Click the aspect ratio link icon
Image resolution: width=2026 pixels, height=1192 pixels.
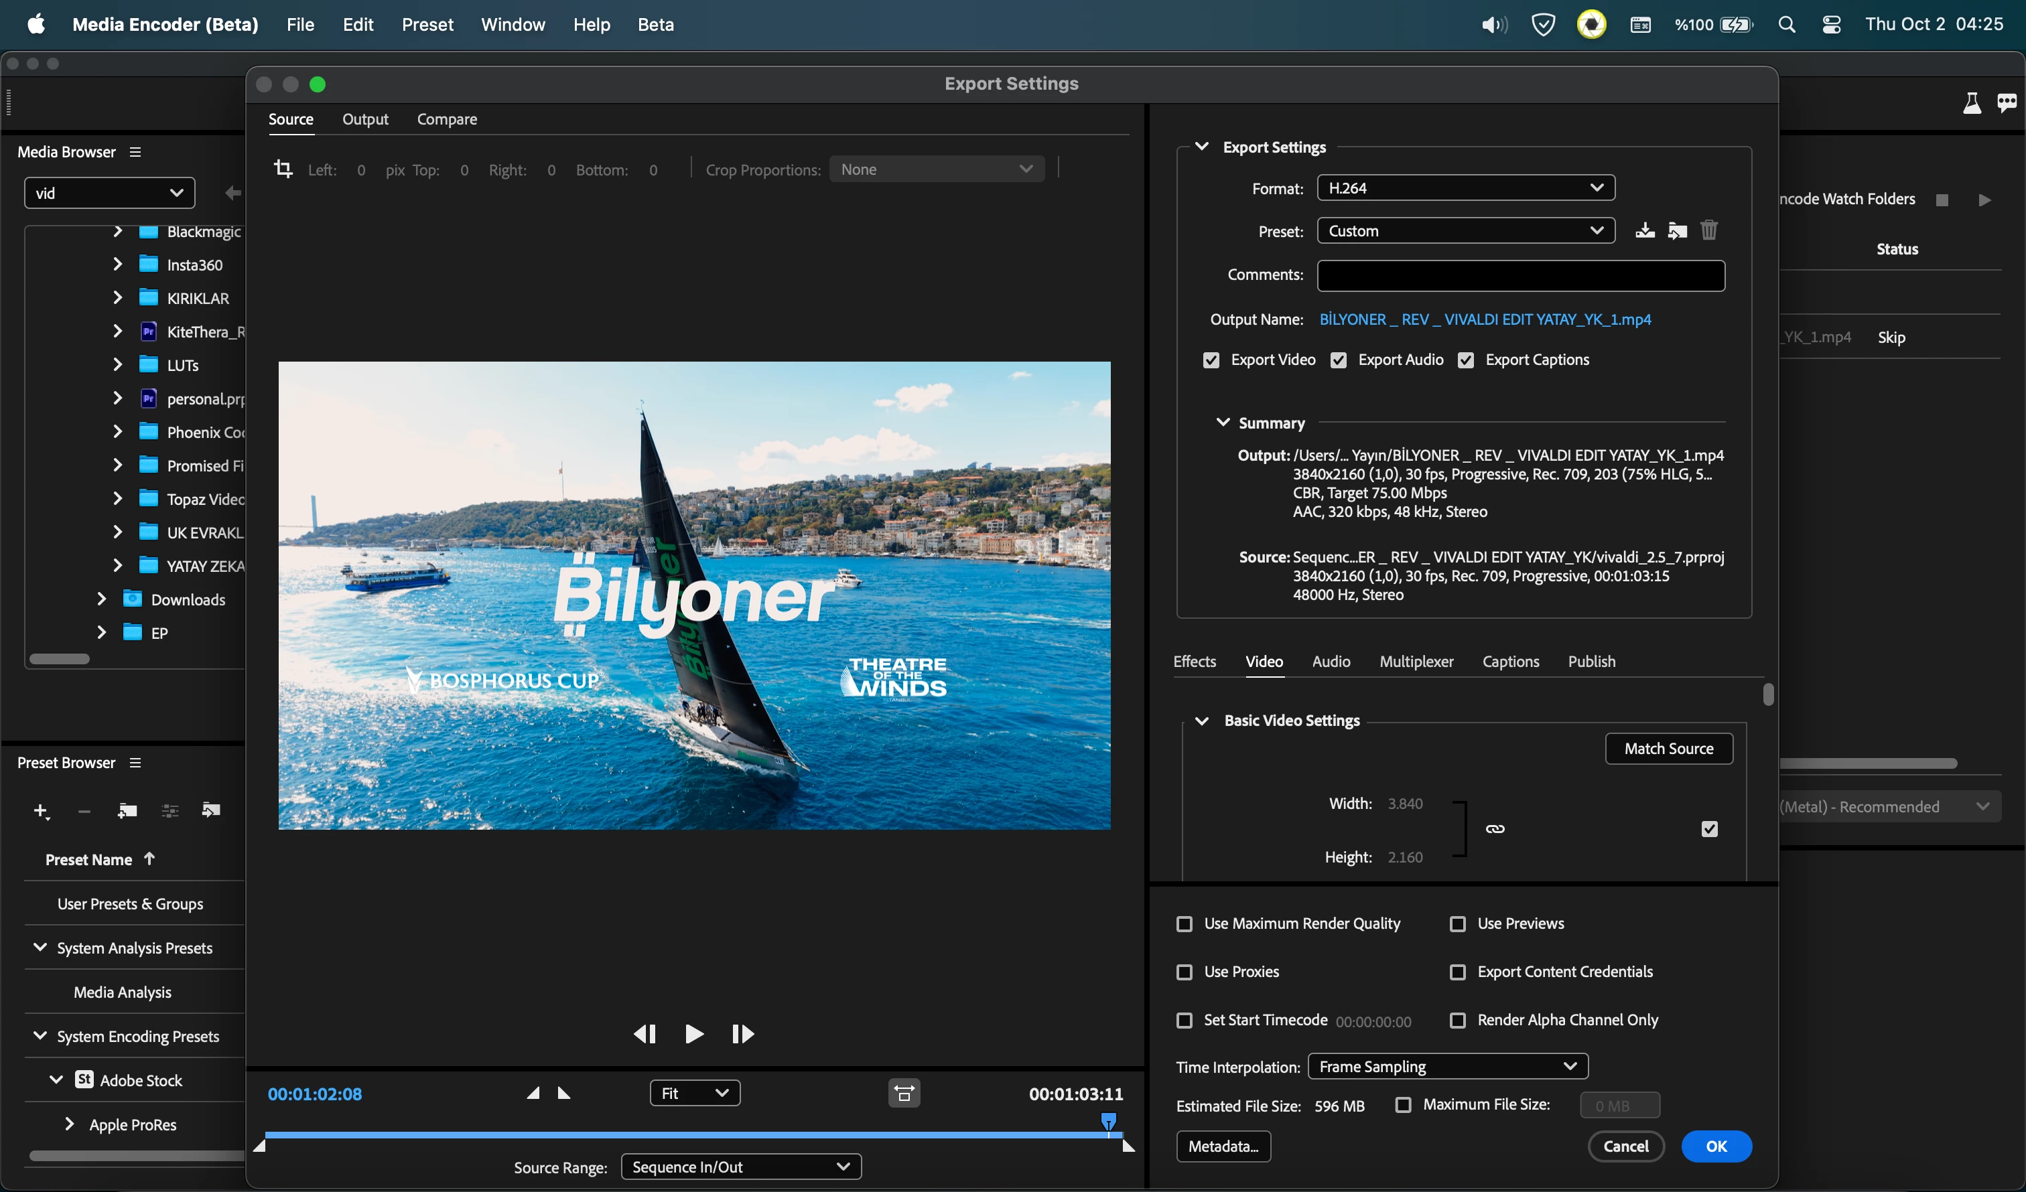[1495, 828]
